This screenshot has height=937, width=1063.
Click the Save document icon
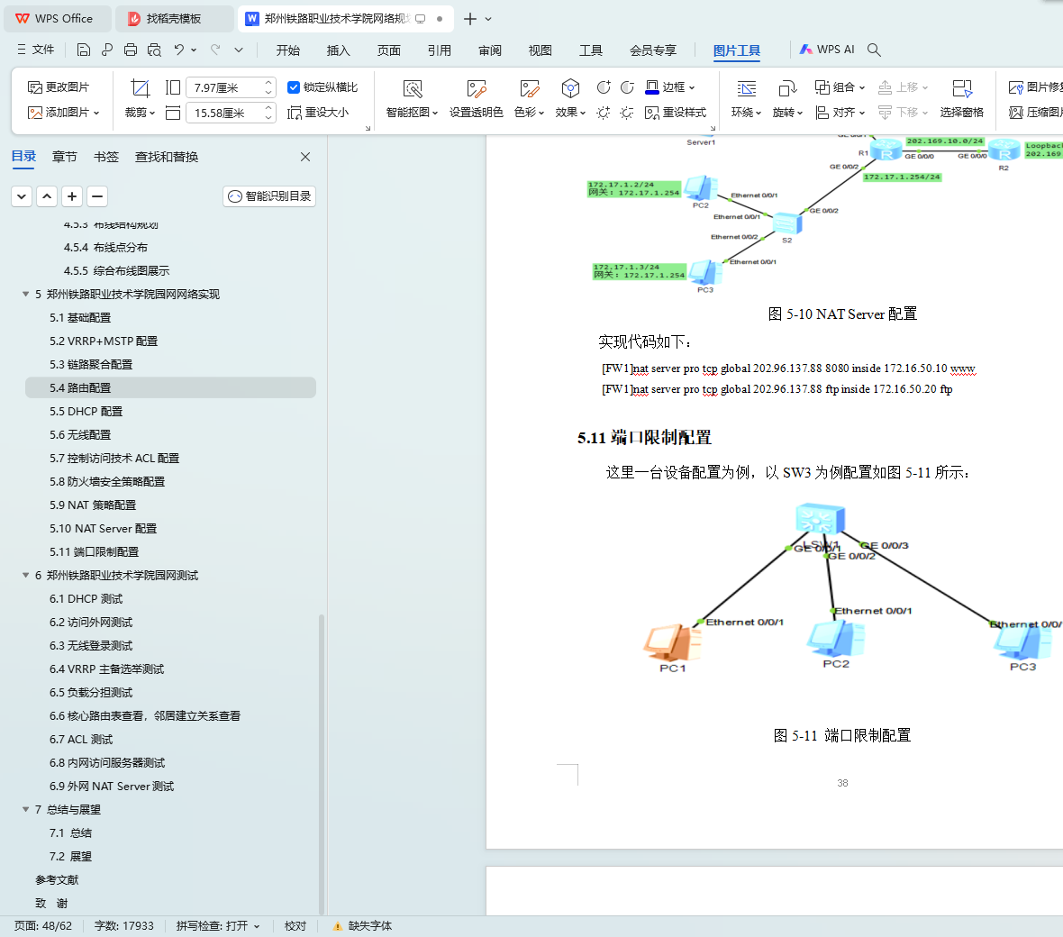tap(84, 50)
